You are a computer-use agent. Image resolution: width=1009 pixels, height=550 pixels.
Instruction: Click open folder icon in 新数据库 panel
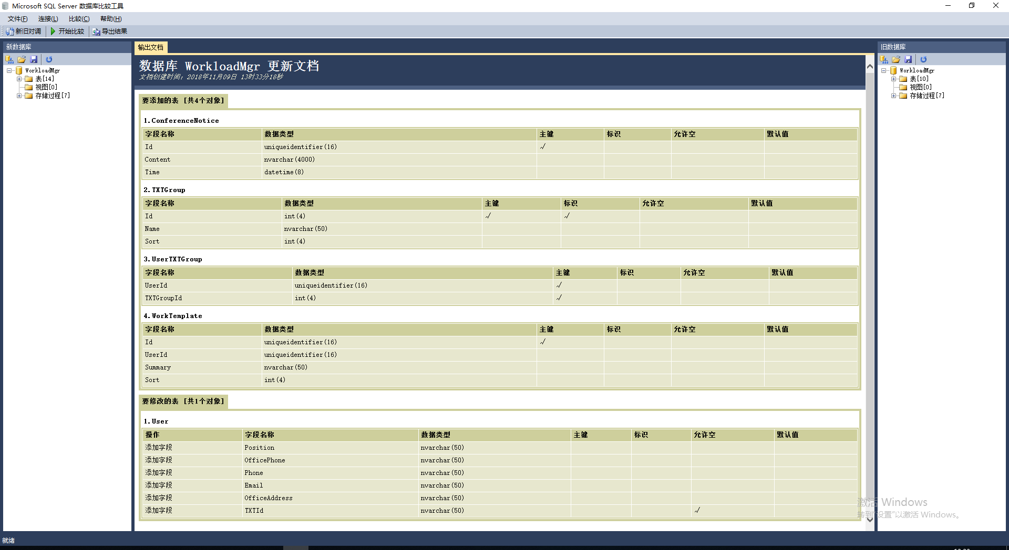coord(22,59)
